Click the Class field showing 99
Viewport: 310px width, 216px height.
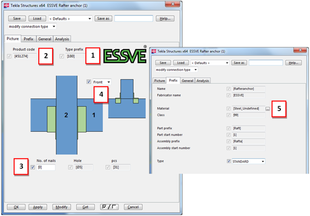tap(248, 115)
